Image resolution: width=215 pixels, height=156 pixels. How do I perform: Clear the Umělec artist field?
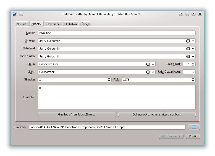point(188,41)
